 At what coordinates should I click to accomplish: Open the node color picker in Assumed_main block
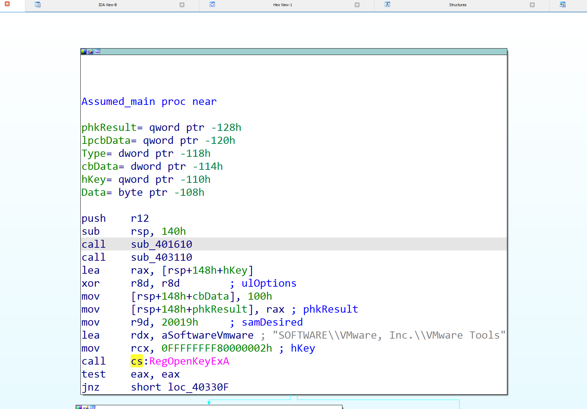click(x=84, y=52)
